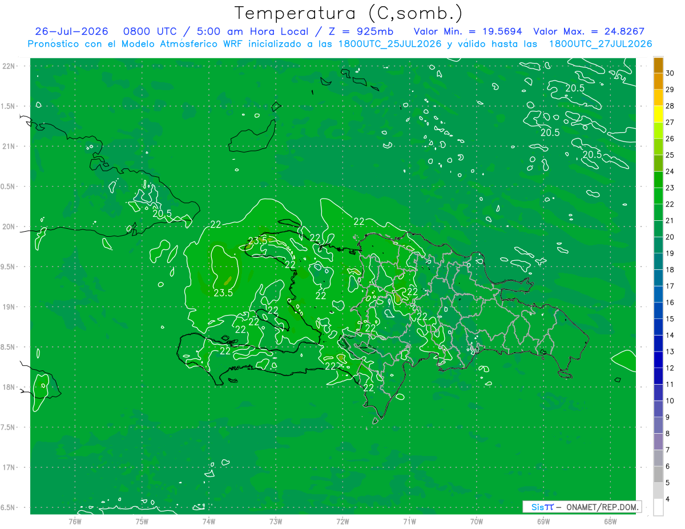Click the '17N' latitude axis label
Screen dimensions: 685x529
tap(8, 467)
